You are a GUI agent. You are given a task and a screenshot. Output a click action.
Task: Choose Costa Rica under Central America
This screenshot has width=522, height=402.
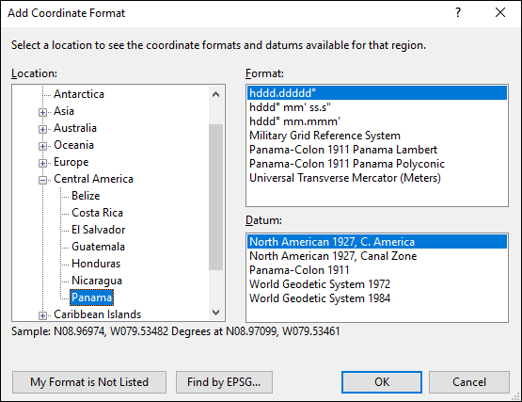(97, 213)
